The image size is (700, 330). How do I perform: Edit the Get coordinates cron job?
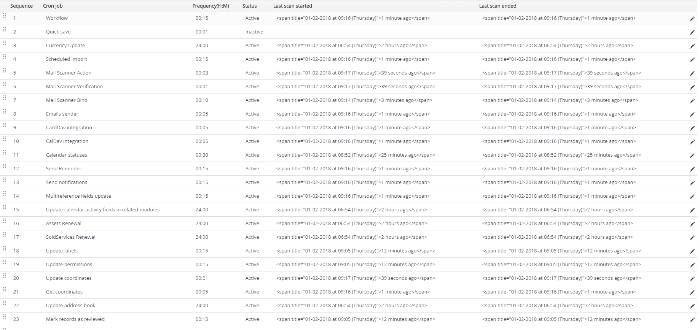point(692,292)
